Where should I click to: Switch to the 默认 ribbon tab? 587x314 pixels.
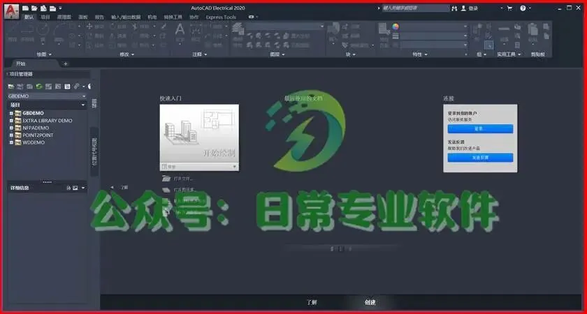[29, 17]
